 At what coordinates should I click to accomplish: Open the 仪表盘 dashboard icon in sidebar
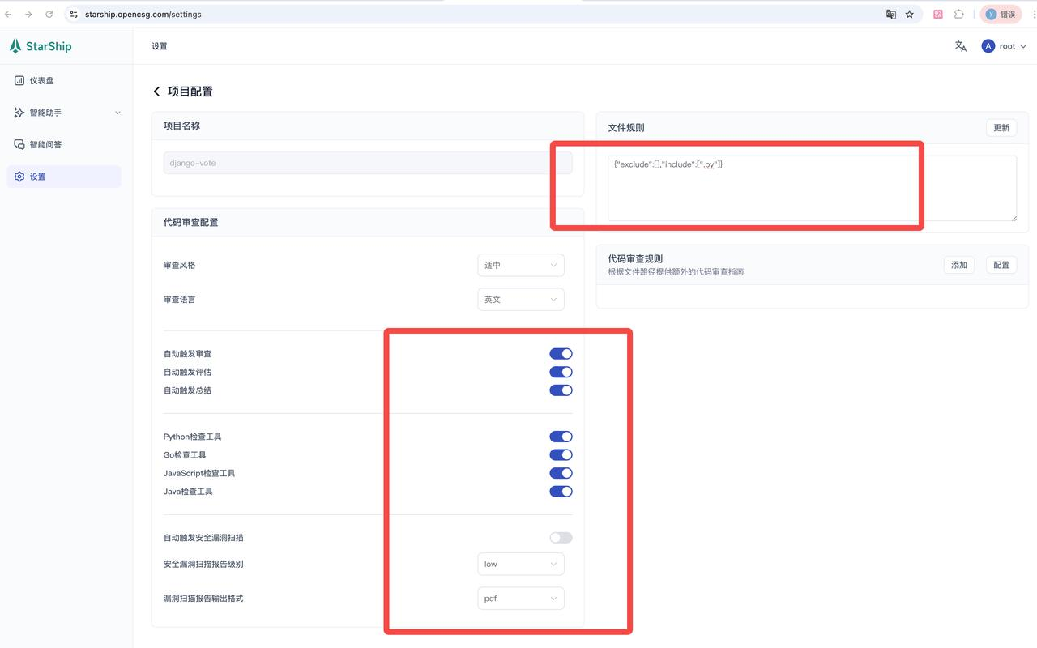pos(19,80)
